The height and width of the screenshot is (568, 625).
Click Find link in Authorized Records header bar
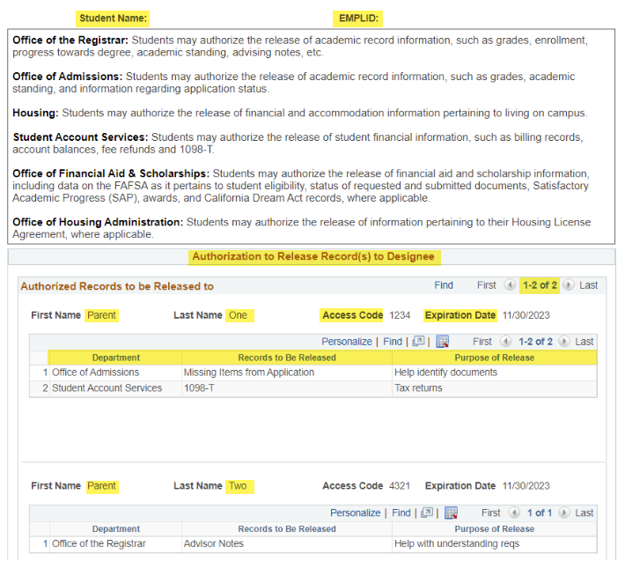click(444, 285)
